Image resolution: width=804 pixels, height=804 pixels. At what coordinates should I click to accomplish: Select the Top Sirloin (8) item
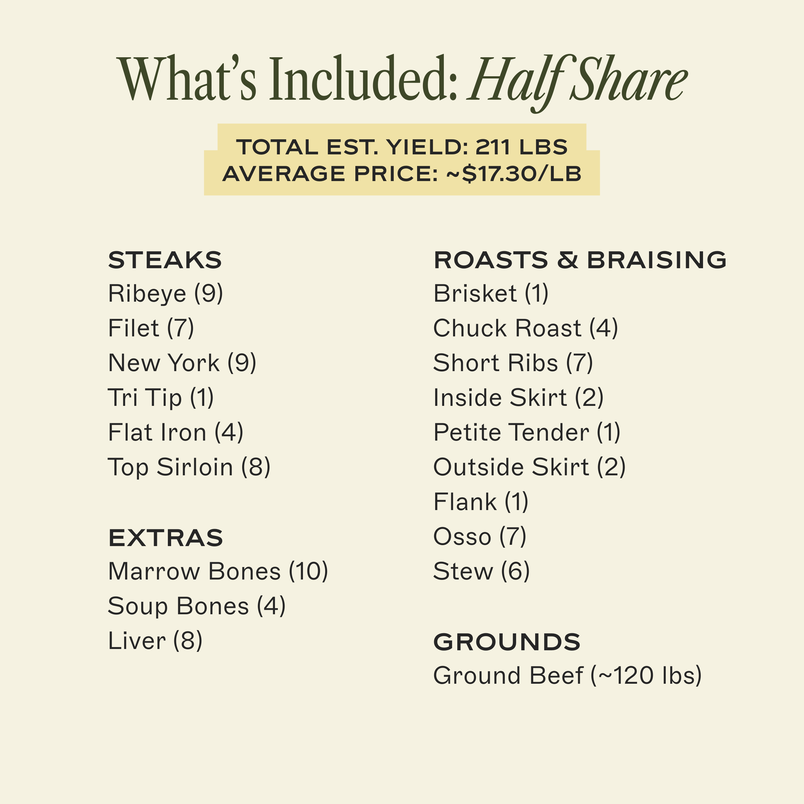(189, 467)
